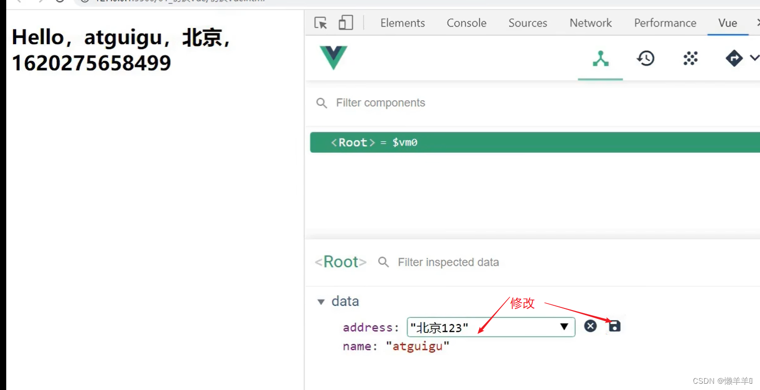Viewport: 760px width, 390px height.
Task: Click the <Root> heading in the inspector
Action: coord(341,262)
